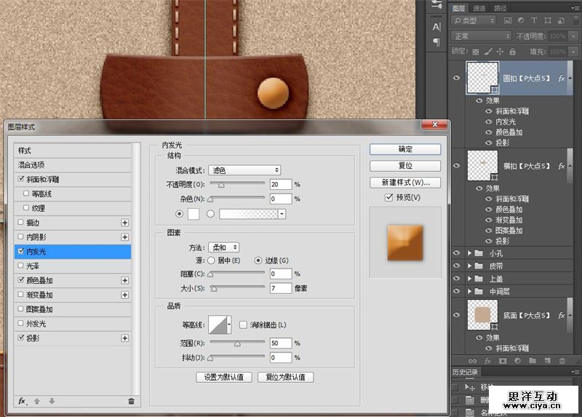Click the trash icon in layer style dialog
Screen dimensions: 582x417
[x=131, y=401]
